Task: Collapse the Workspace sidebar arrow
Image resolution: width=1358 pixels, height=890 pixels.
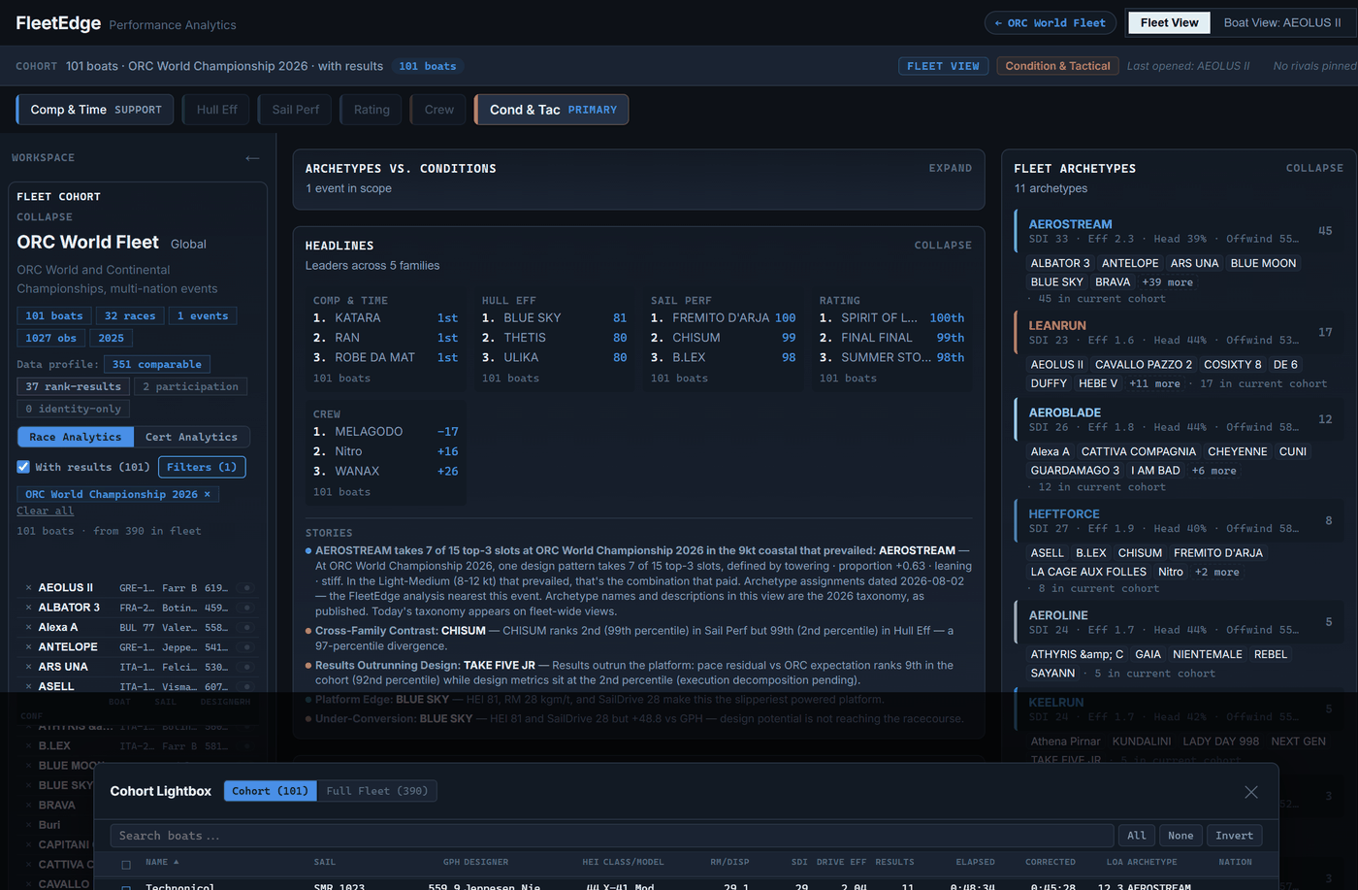Action: [x=252, y=157]
